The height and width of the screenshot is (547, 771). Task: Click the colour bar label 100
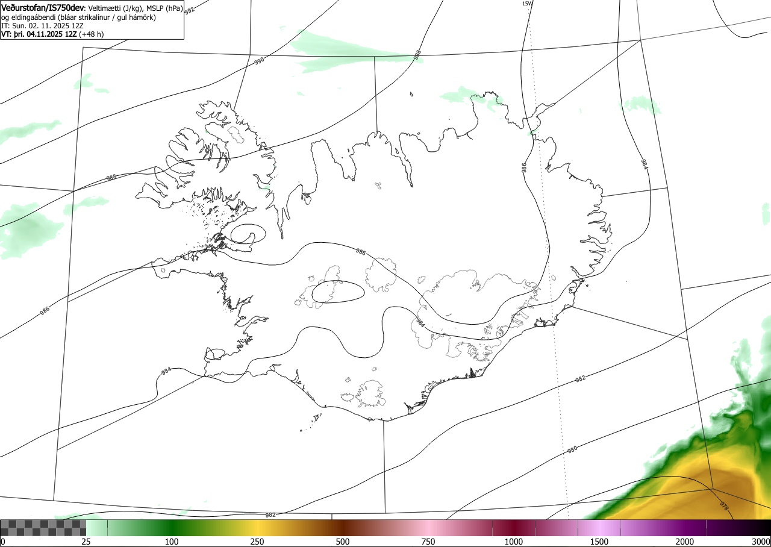pyautogui.click(x=172, y=542)
